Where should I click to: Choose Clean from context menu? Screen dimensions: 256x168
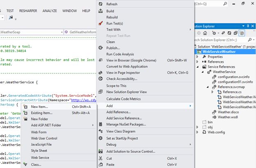pyautogui.click(x=146, y=42)
